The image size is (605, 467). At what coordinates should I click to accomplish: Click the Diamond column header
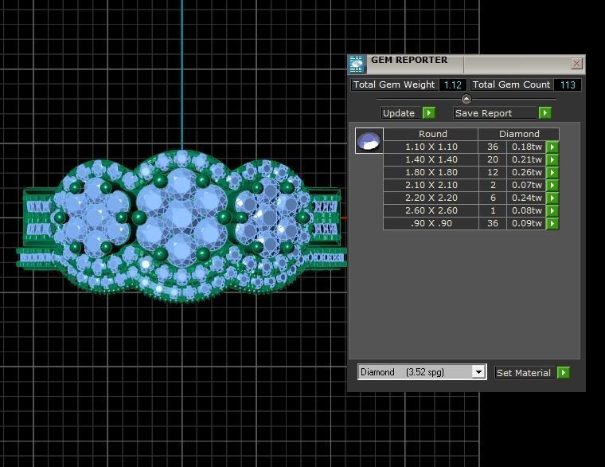pos(519,134)
